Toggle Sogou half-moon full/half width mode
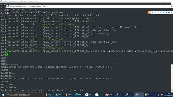 pos(155,13)
